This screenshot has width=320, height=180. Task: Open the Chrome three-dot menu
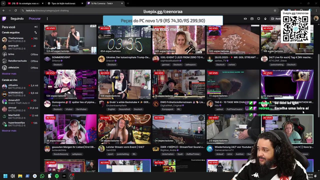(316, 10)
